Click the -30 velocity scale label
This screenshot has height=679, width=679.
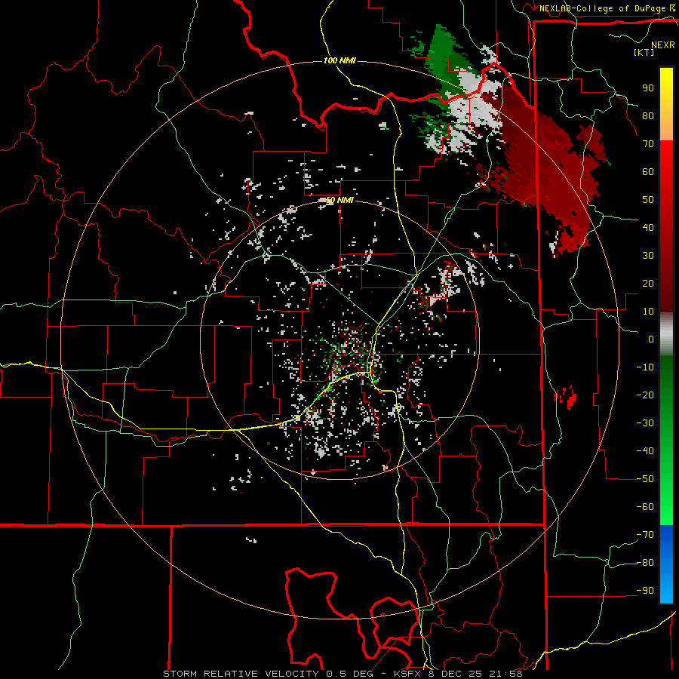tap(645, 423)
